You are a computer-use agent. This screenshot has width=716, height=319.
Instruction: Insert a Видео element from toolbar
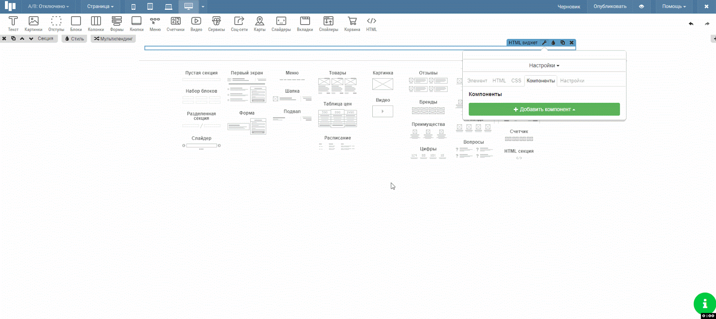[x=196, y=24]
